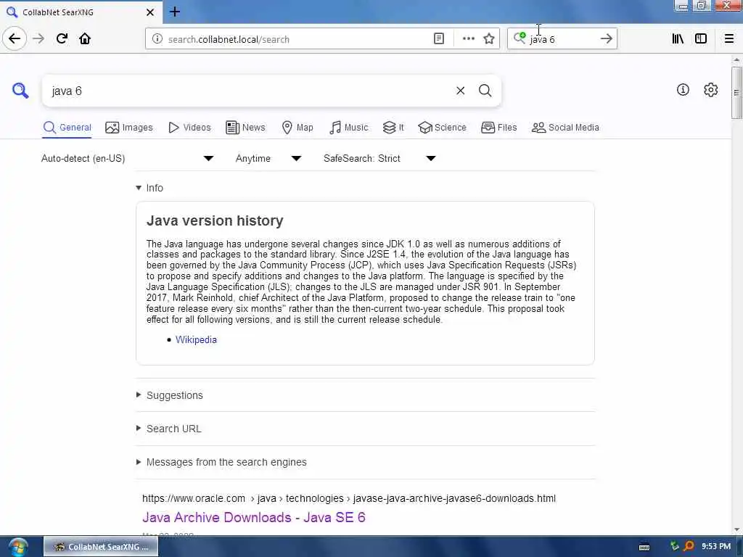Switch to the Science category

pos(442,128)
